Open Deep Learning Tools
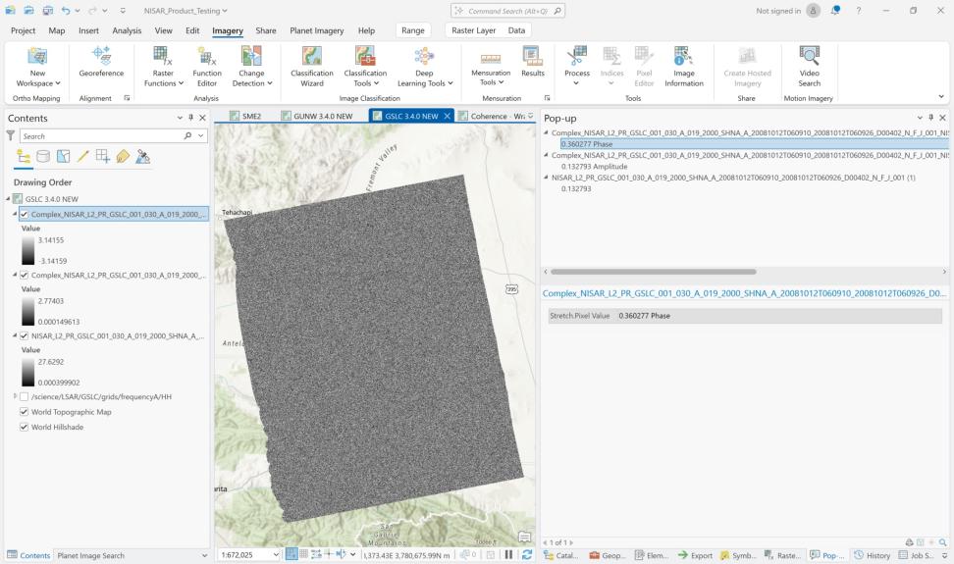 tap(425, 67)
